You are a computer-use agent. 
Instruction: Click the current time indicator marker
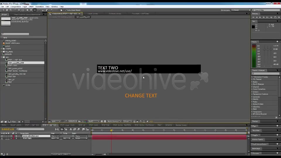tap(111, 130)
